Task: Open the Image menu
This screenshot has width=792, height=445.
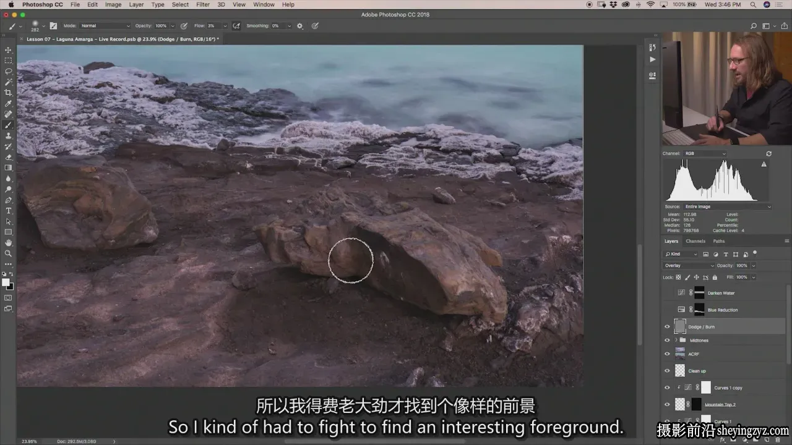Action: [113, 4]
